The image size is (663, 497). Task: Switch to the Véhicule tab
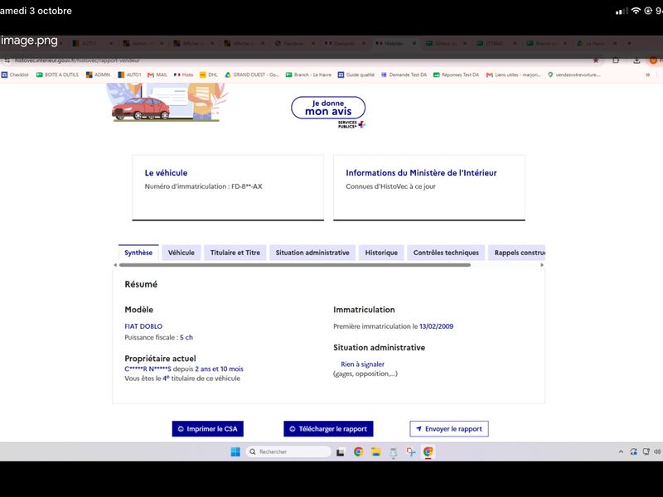coord(181,253)
